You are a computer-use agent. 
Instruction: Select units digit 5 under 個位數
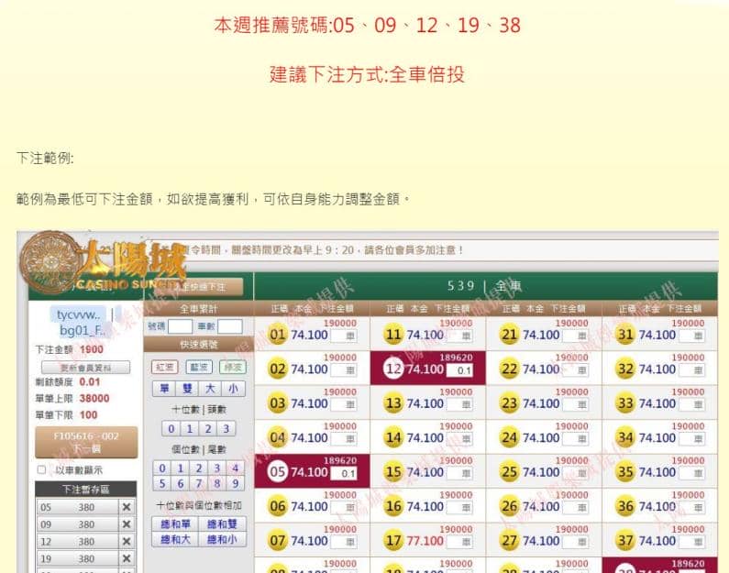(162, 483)
